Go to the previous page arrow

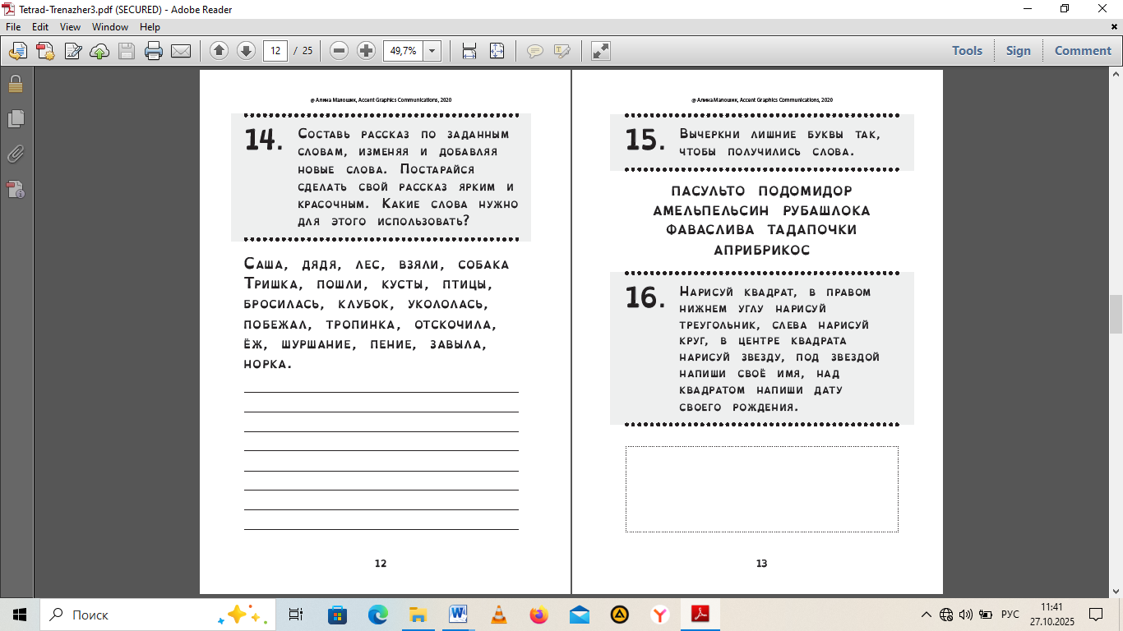point(219,51)
